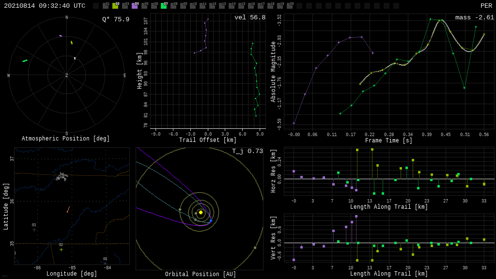Click the UTC timestamp at top left
496x279 pixels.
45,6
